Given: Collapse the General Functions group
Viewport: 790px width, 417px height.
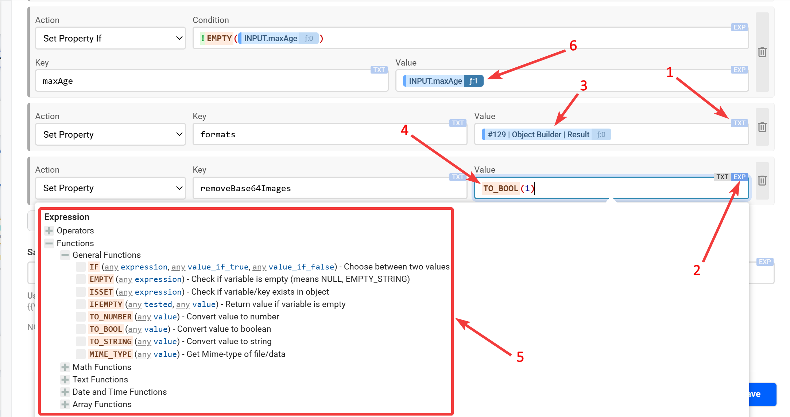Looking at the screenshot, I should click(65, 255).
